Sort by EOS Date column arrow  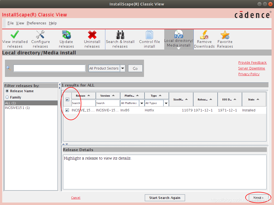(x=235, y=99)
